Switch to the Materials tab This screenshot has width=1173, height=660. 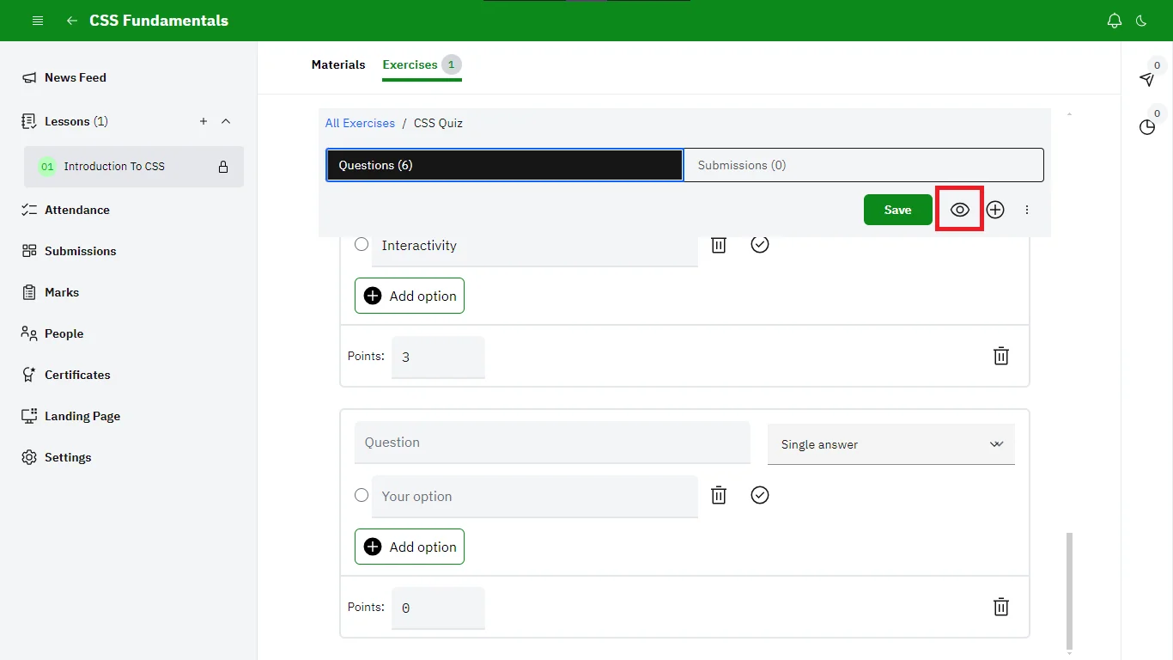(x=338, y=64)
